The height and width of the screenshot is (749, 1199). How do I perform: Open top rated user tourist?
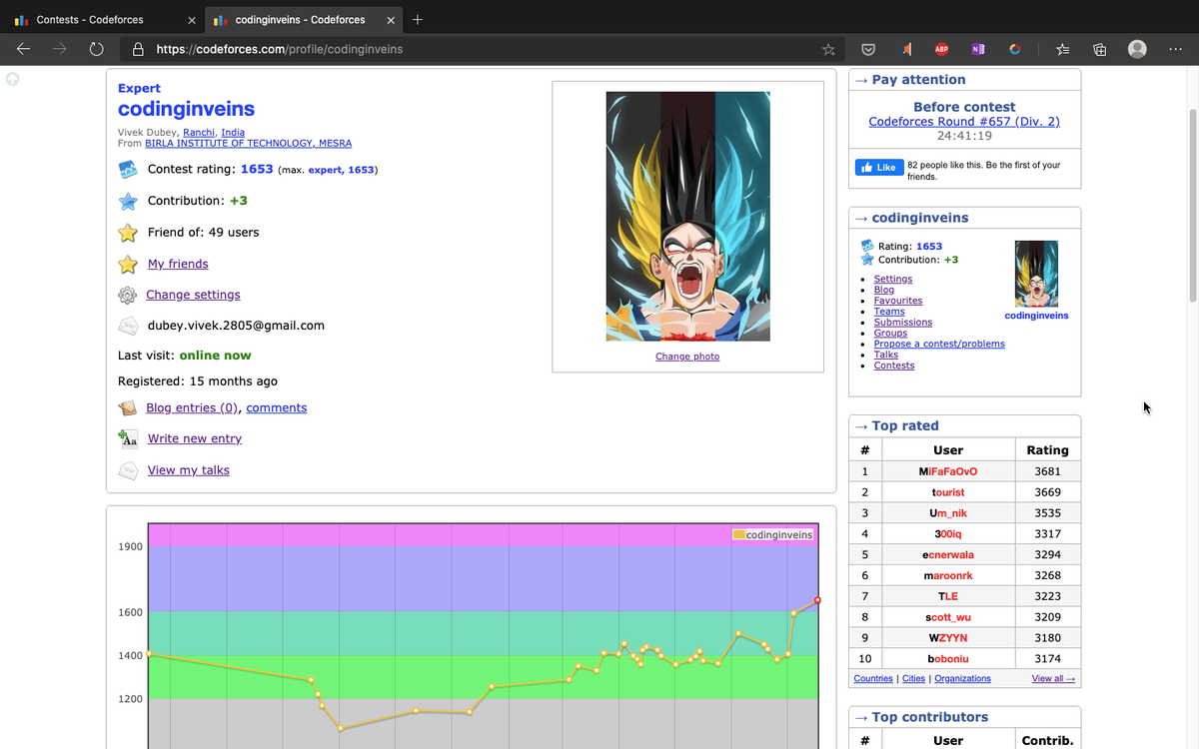tap(947, 492)
